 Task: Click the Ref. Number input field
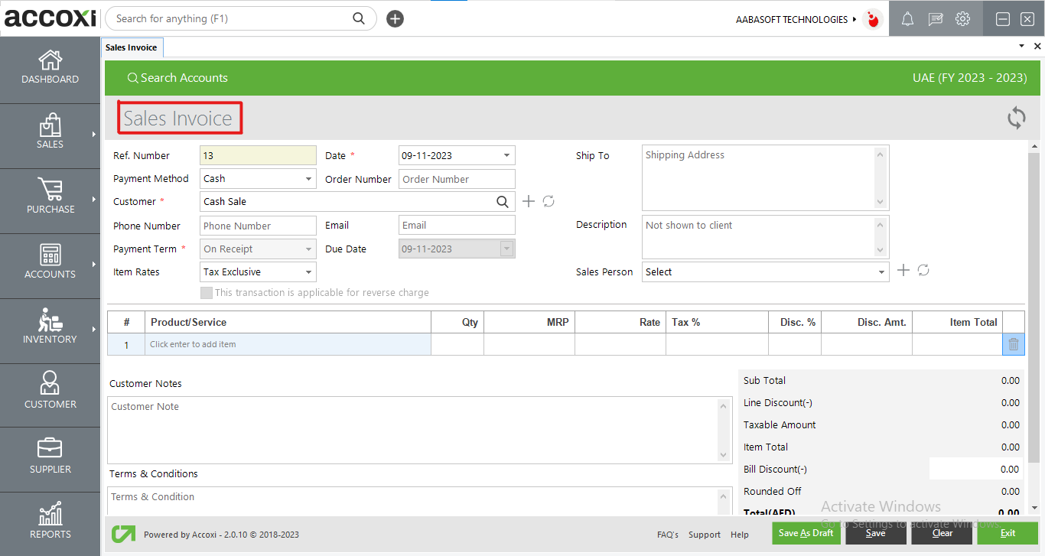click(257, 155)
